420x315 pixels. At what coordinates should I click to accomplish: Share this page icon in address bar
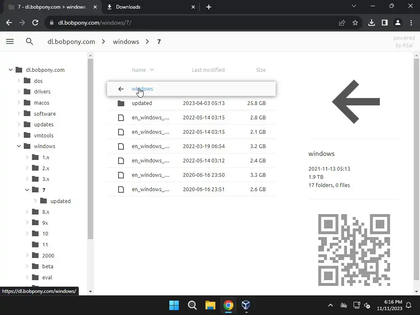click(x=342, y=23)
